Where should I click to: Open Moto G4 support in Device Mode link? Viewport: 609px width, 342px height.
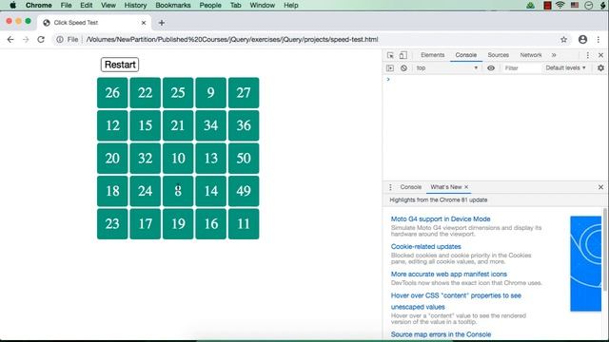pos(441,219)
